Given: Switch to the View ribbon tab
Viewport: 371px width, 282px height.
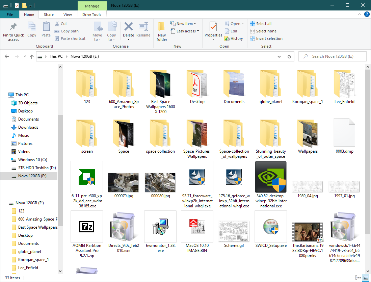Looking at the screenshot, I should click(68, 15).
